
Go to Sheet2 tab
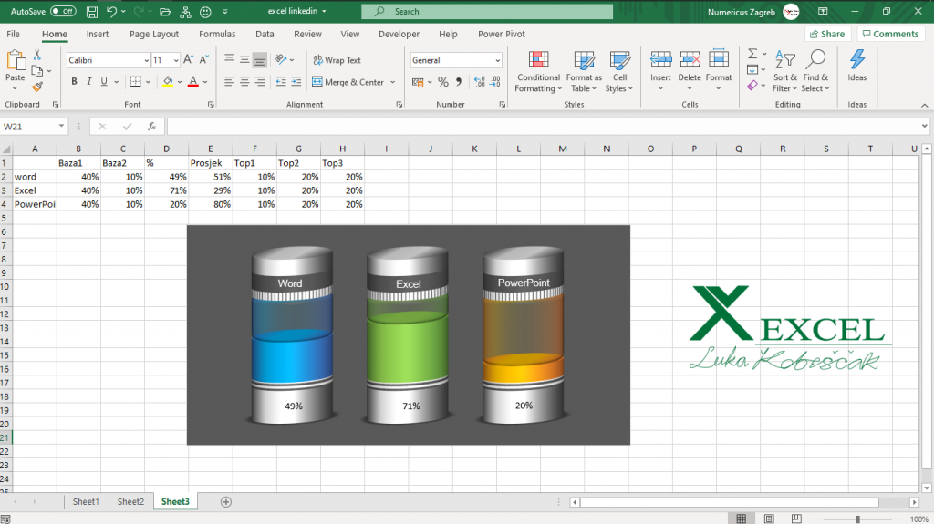tap(130, 502)
